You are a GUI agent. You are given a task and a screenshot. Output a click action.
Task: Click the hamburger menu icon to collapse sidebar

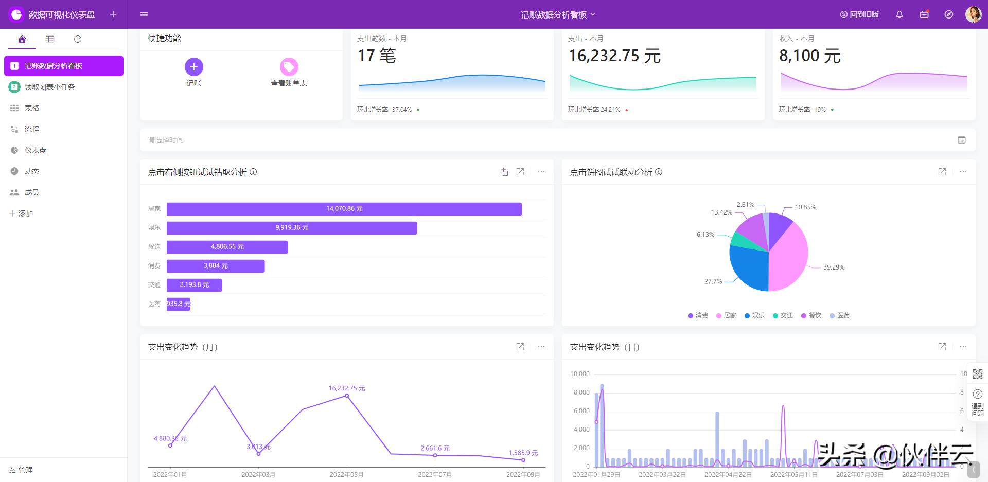point(144,14)
